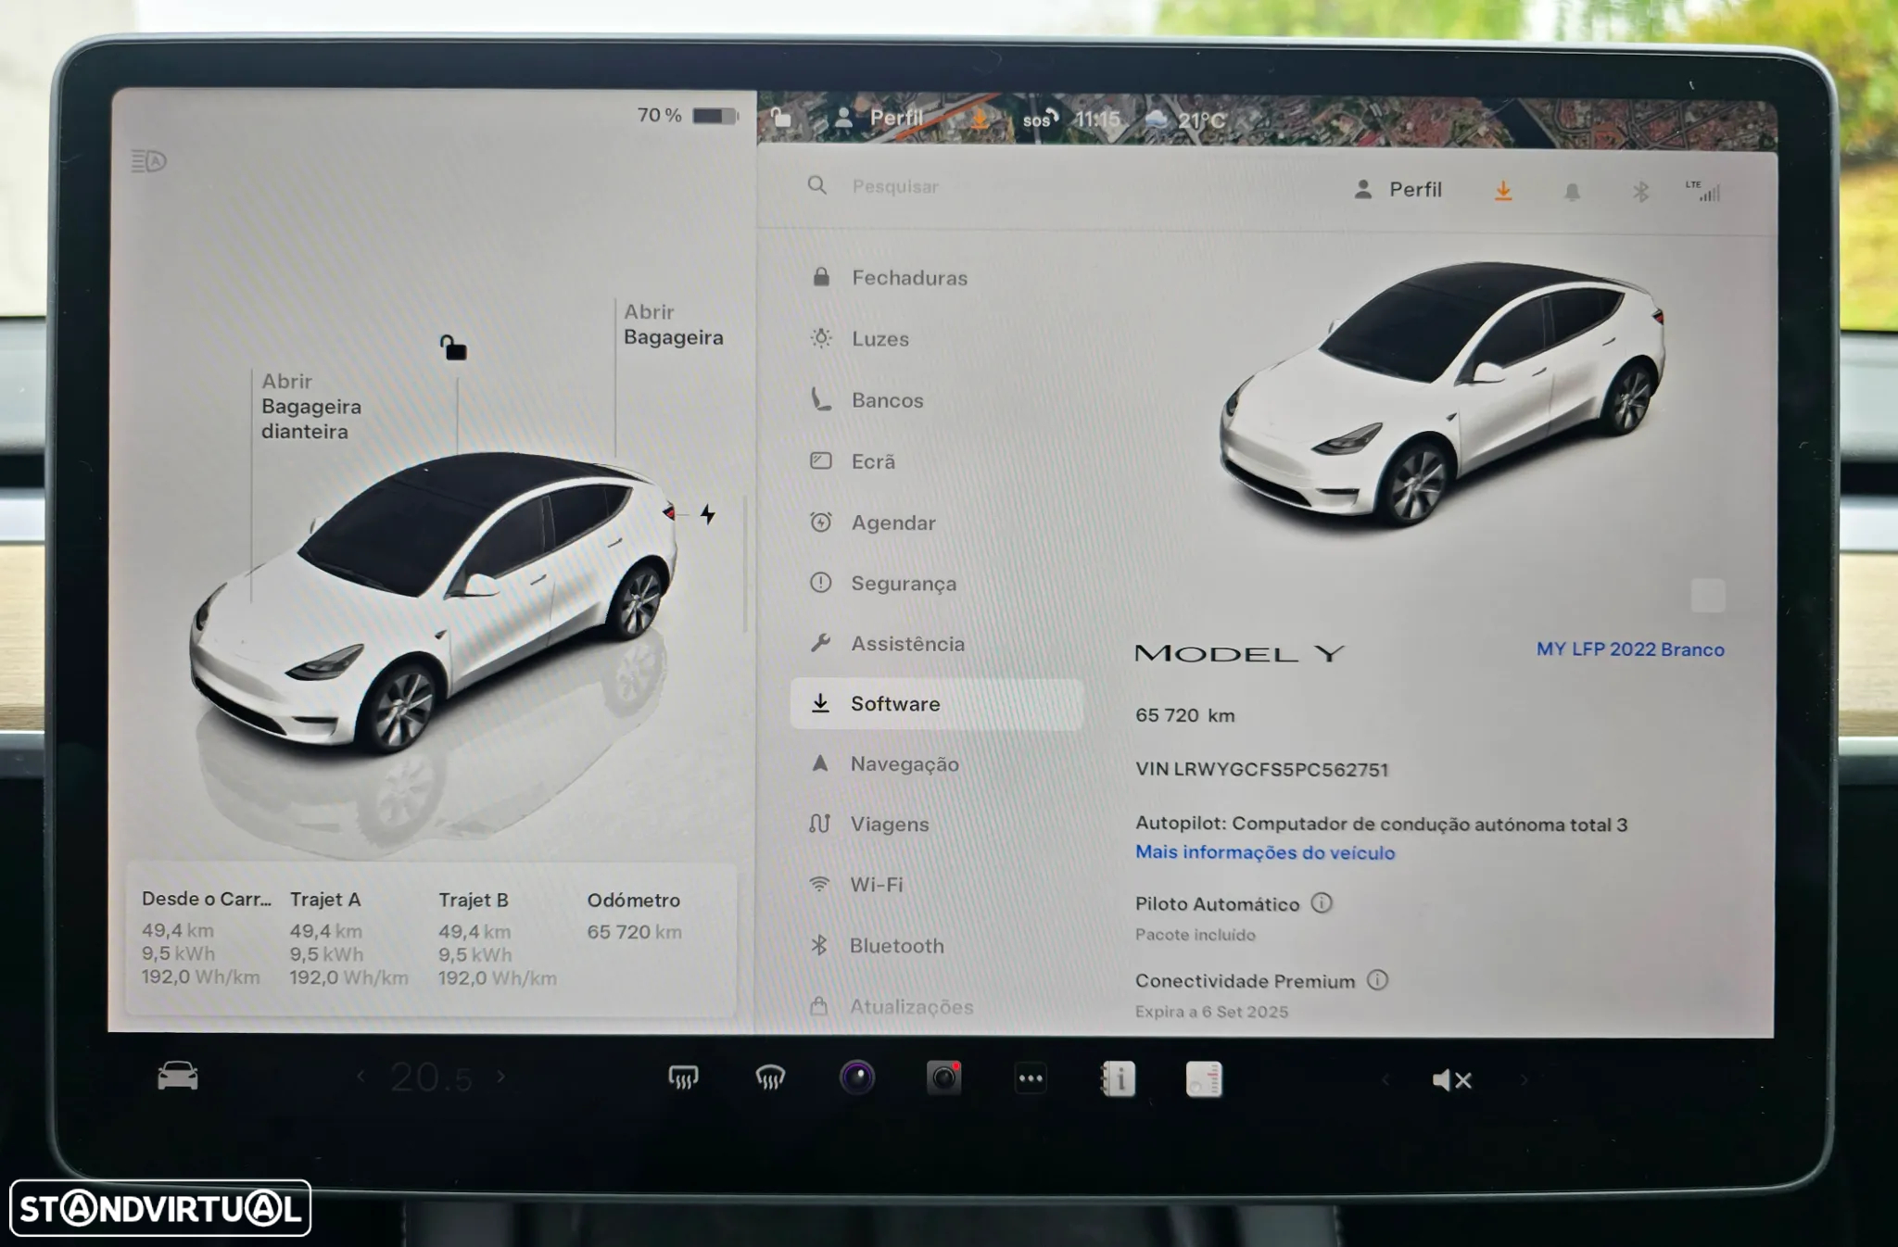Viewport: 1898px width, 1247px height.
Task: Click the info icon beside Conectividade Premium
Action: (x=1377, y=979)
